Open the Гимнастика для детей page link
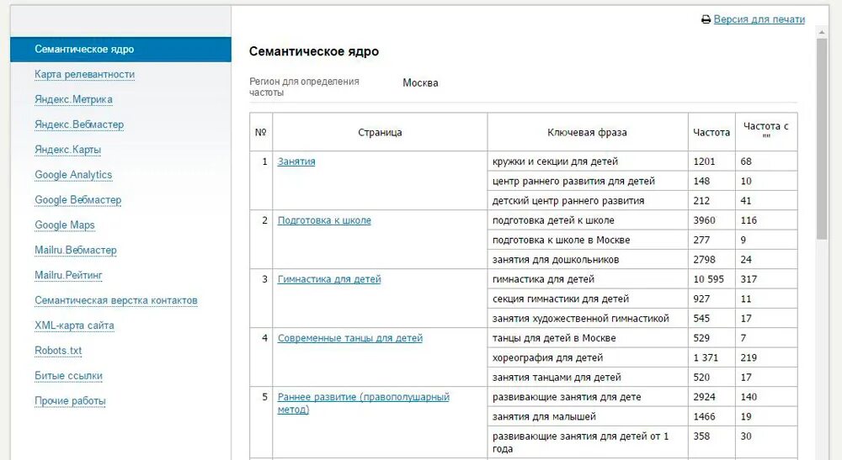This screenshot has width=842, height=460. coord(329,279)
